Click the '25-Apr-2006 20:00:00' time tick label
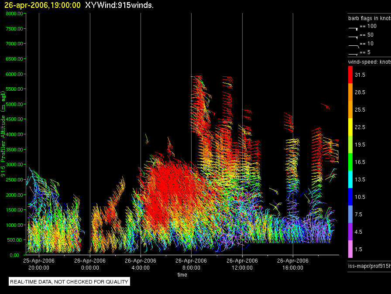The height and width of the screenshot is (294, 391). (39, 264)
